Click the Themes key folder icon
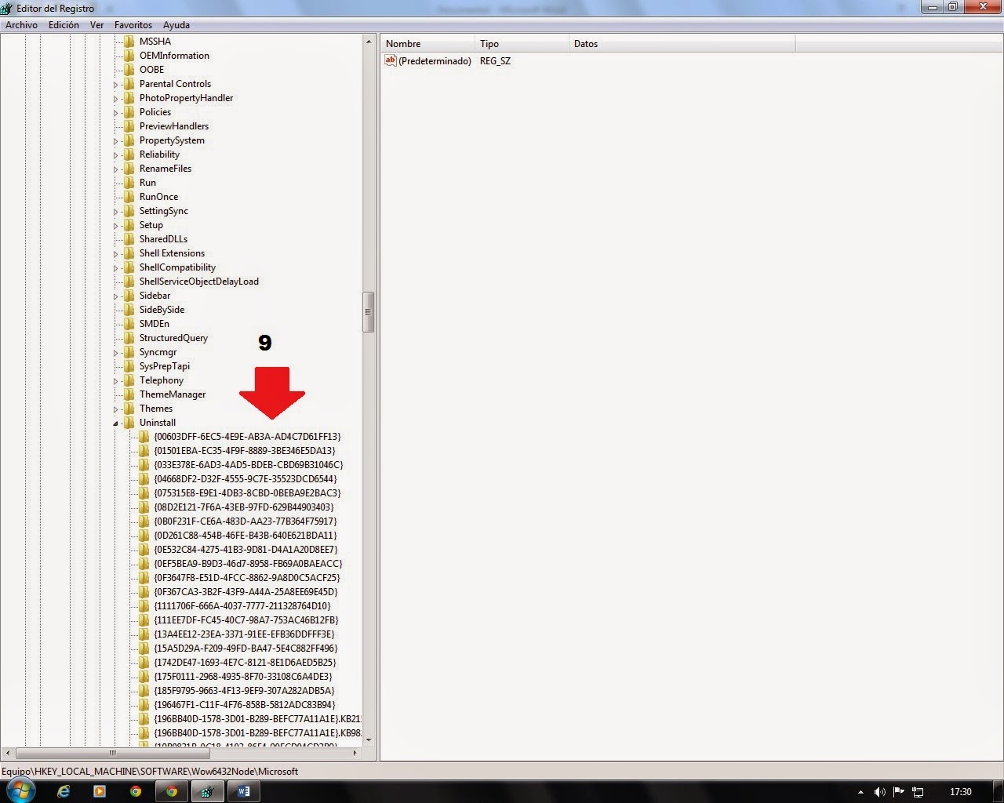1004x803 pixels. [129, 409]
